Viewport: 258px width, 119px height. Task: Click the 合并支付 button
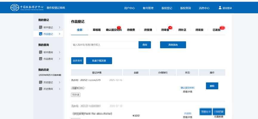(77, 61)
